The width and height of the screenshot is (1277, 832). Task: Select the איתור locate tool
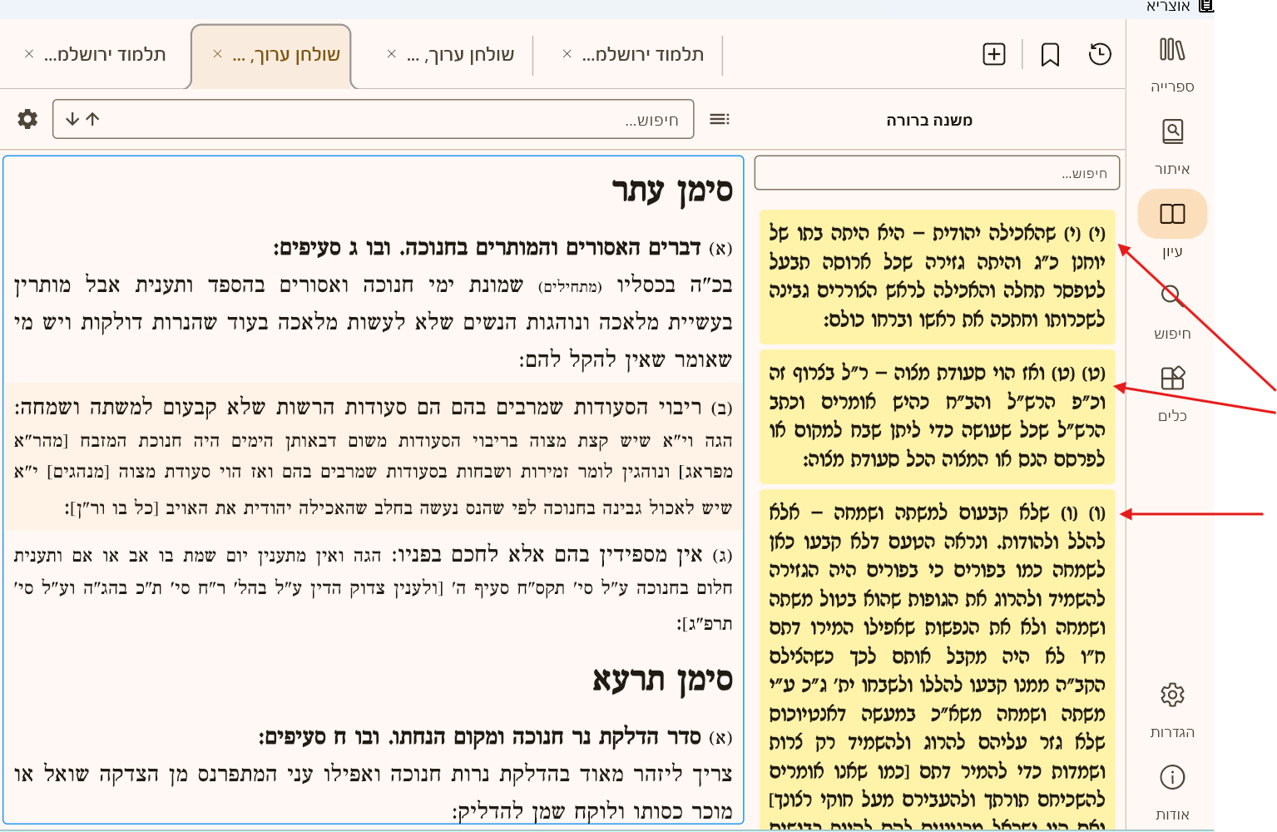coord(1171,133)
